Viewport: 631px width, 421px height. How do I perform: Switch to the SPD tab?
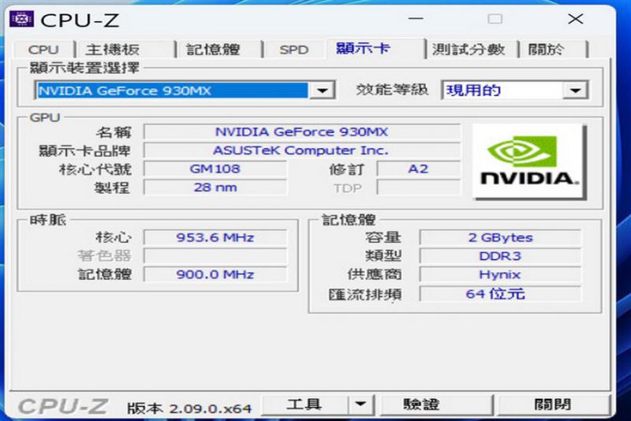point(293,50)
